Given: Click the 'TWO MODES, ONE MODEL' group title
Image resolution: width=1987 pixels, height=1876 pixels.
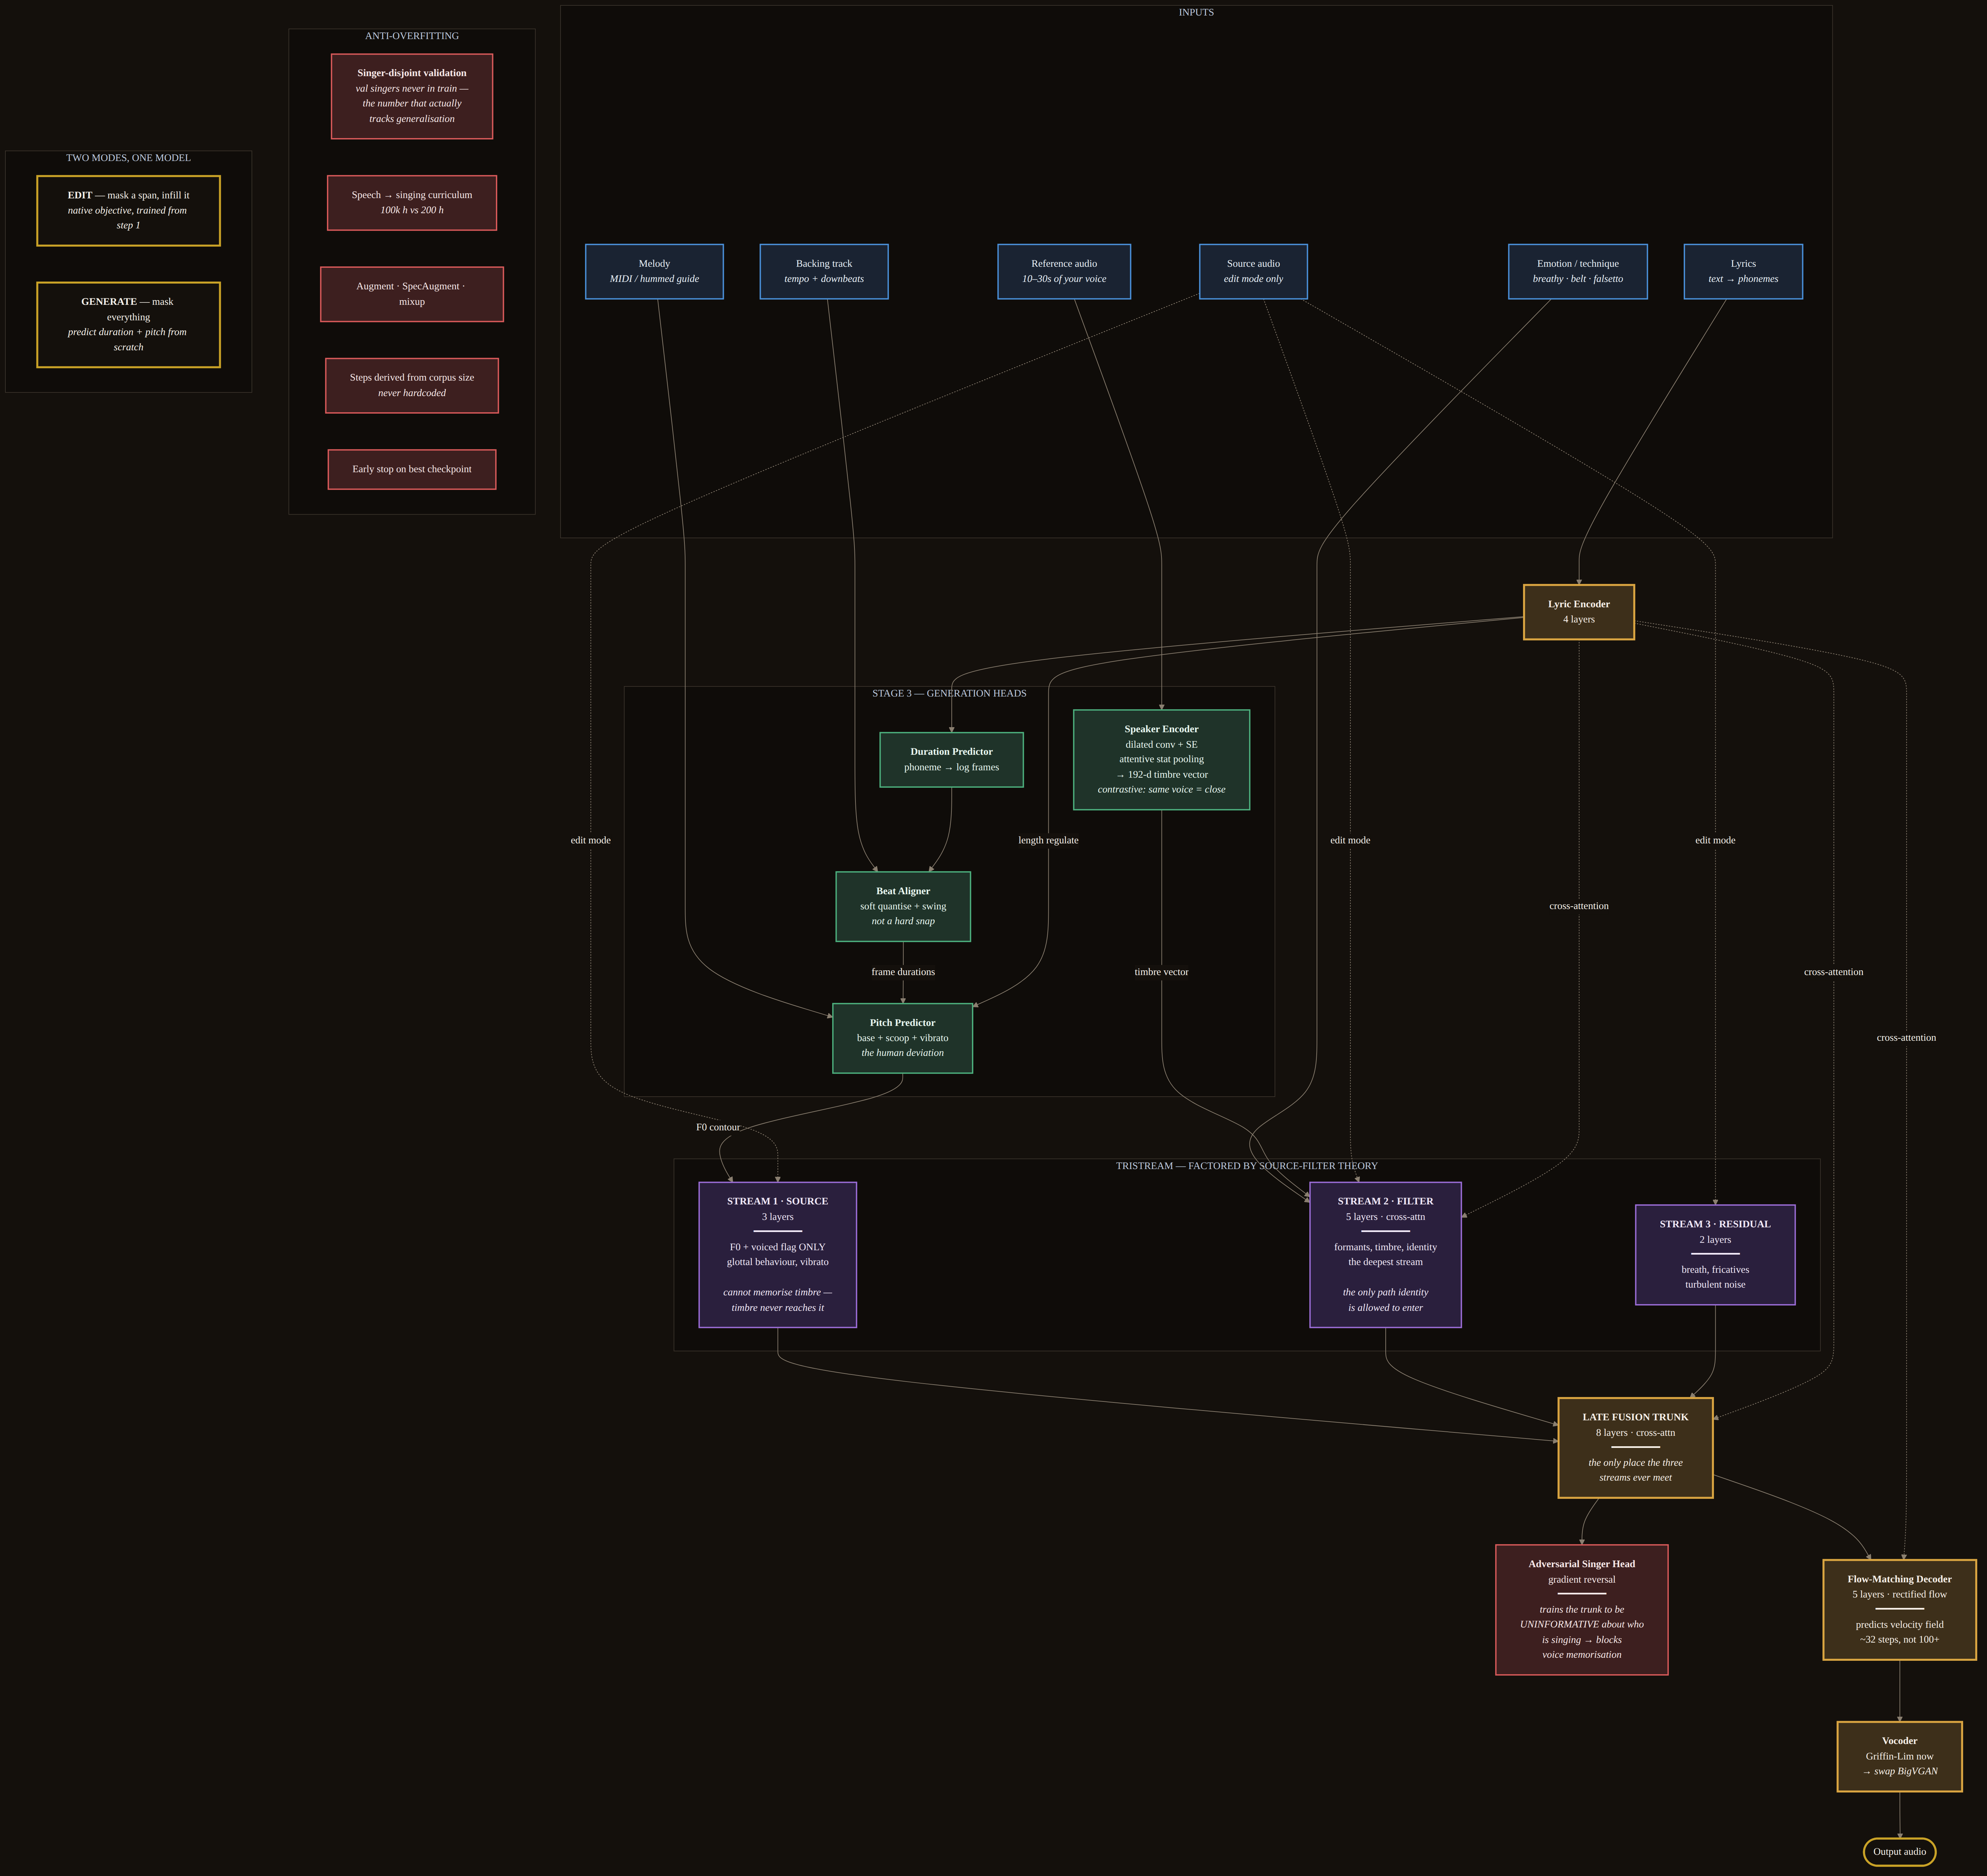Looking at the screenshot, I should tap(128, 158).
